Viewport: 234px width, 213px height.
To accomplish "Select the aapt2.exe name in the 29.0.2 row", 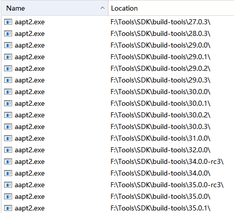I will 29,69.
